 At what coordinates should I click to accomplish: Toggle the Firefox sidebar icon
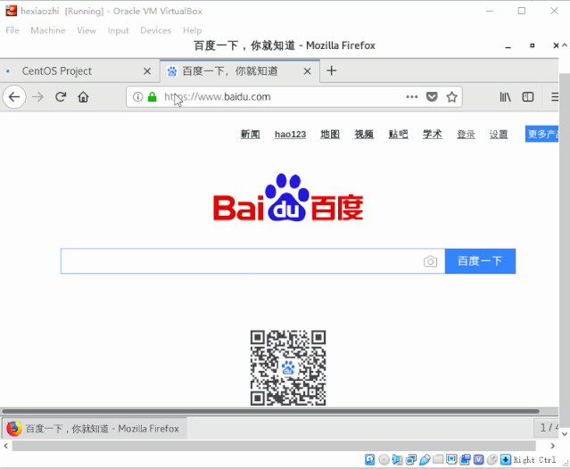tap(528, 97)
